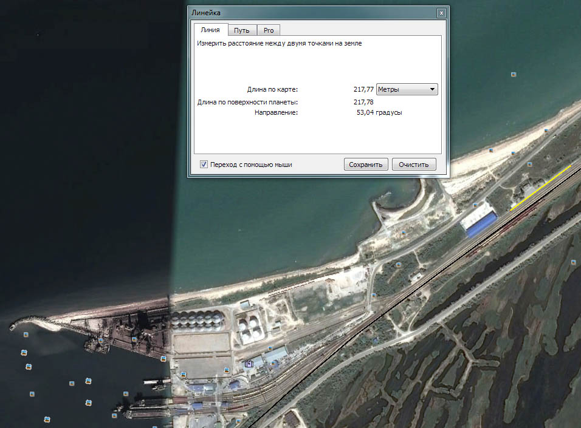This screenshot has width=581, height=428.
Task: Click photo icon on coastline near top-right edge
Action: pos(546,130)
